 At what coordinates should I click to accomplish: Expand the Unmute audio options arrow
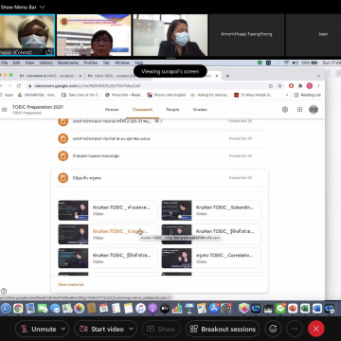[x=63, y=329]
